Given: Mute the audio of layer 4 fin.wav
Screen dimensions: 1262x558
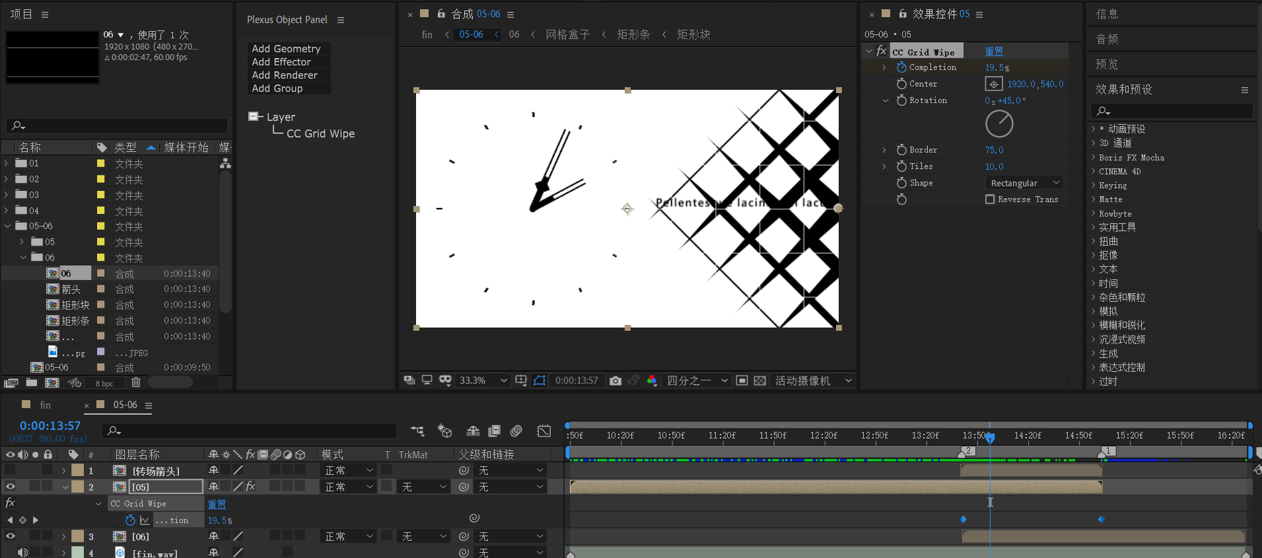Looking at the screenshot, I should coord(22,553).
